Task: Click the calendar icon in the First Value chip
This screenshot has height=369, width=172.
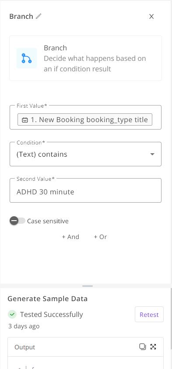Action: [x=25, y=120]
